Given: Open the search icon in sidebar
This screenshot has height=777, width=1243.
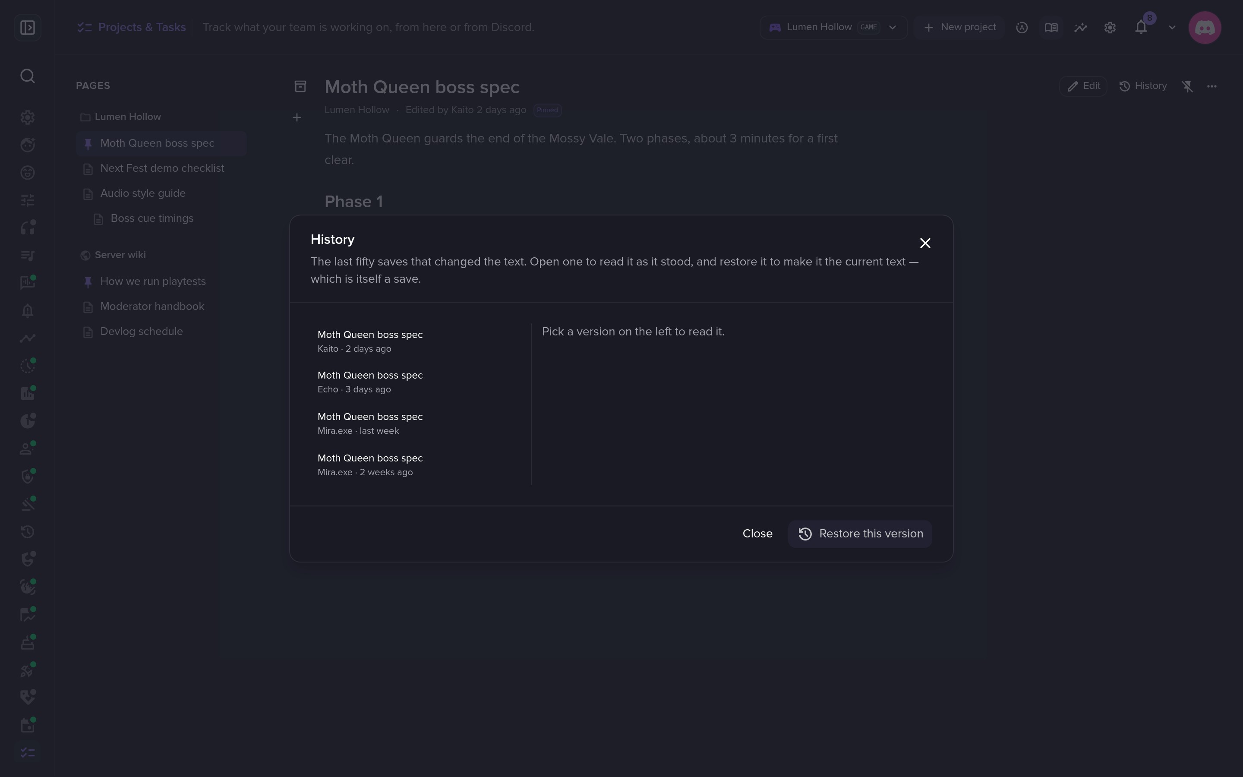Looking at the screenshot, I should click(28, 76).
